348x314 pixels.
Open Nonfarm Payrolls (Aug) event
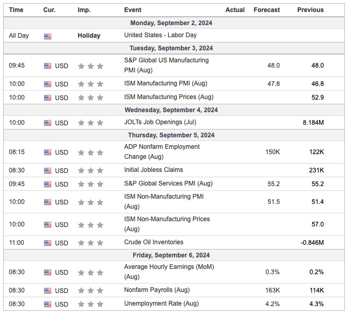click(x=157, y=290)
